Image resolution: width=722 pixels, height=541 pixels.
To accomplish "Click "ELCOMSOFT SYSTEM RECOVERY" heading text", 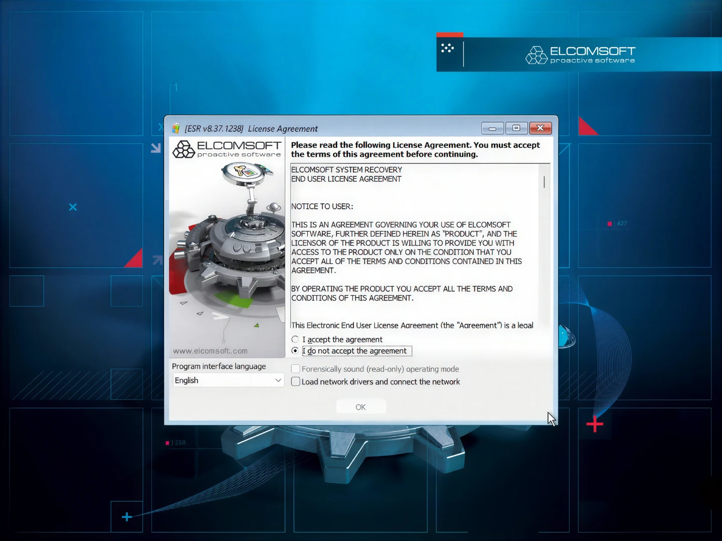I will pos(346,170).
